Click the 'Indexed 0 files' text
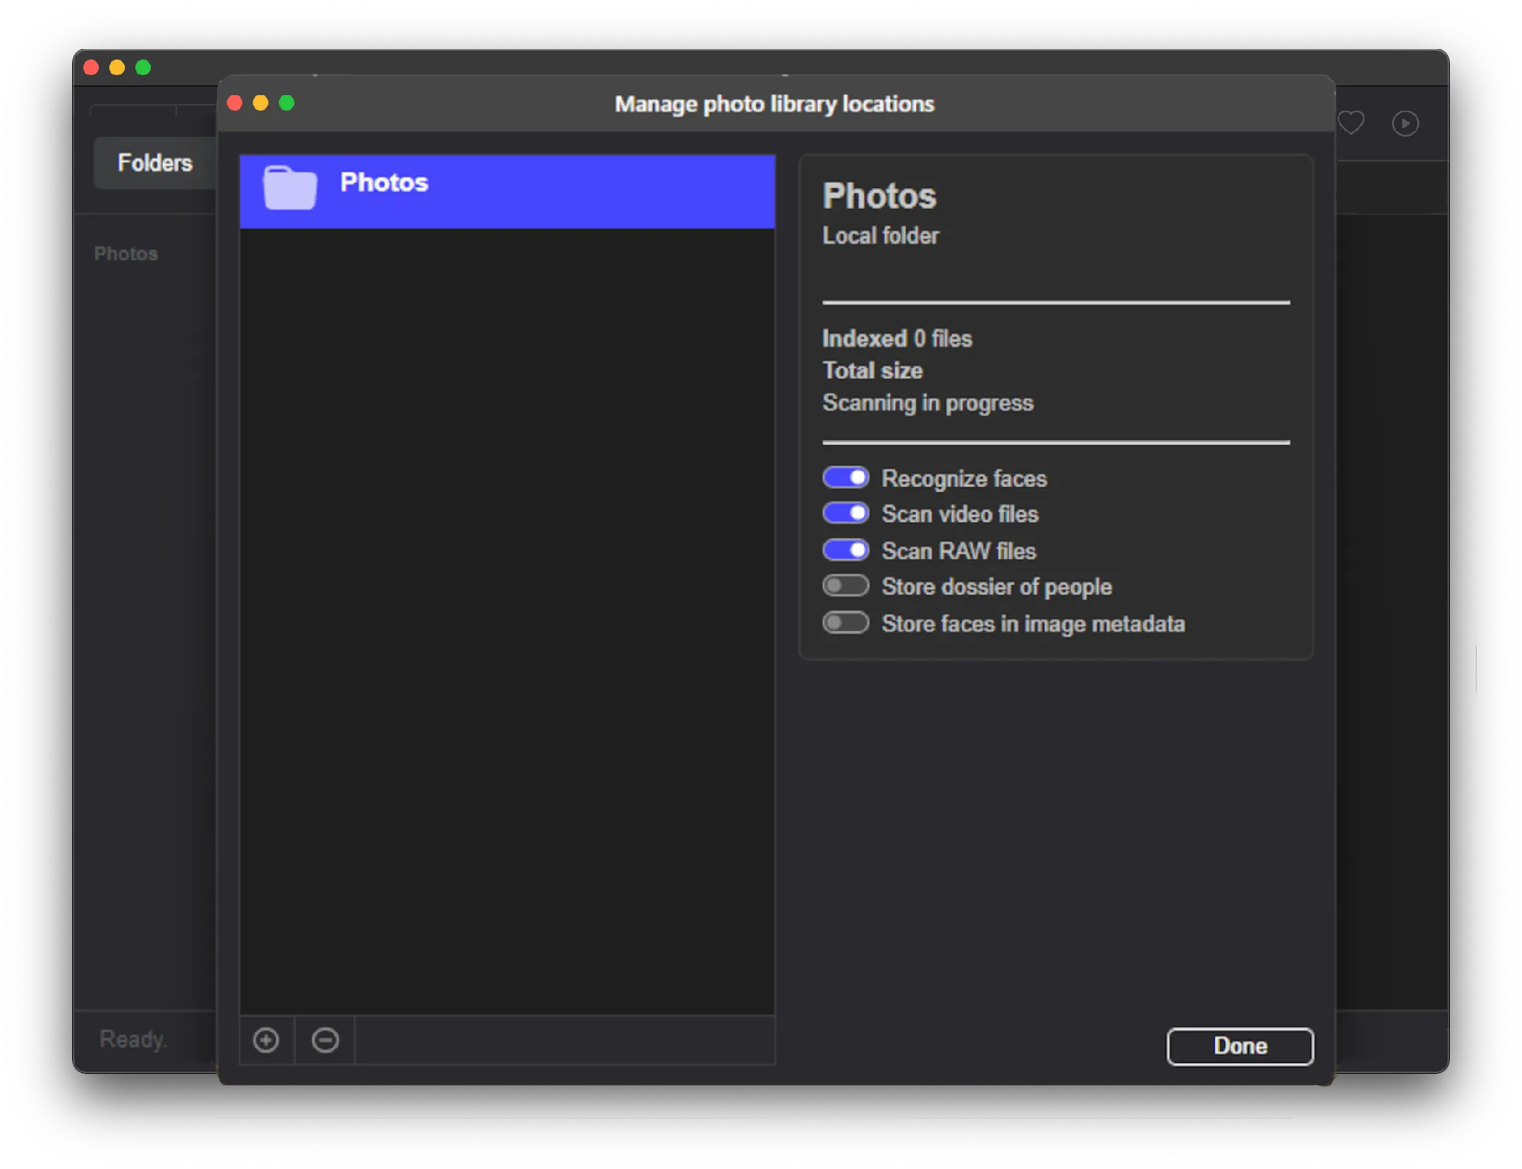The width and height of the screenshot is (1522, 1169). click(x=897, y=339)
